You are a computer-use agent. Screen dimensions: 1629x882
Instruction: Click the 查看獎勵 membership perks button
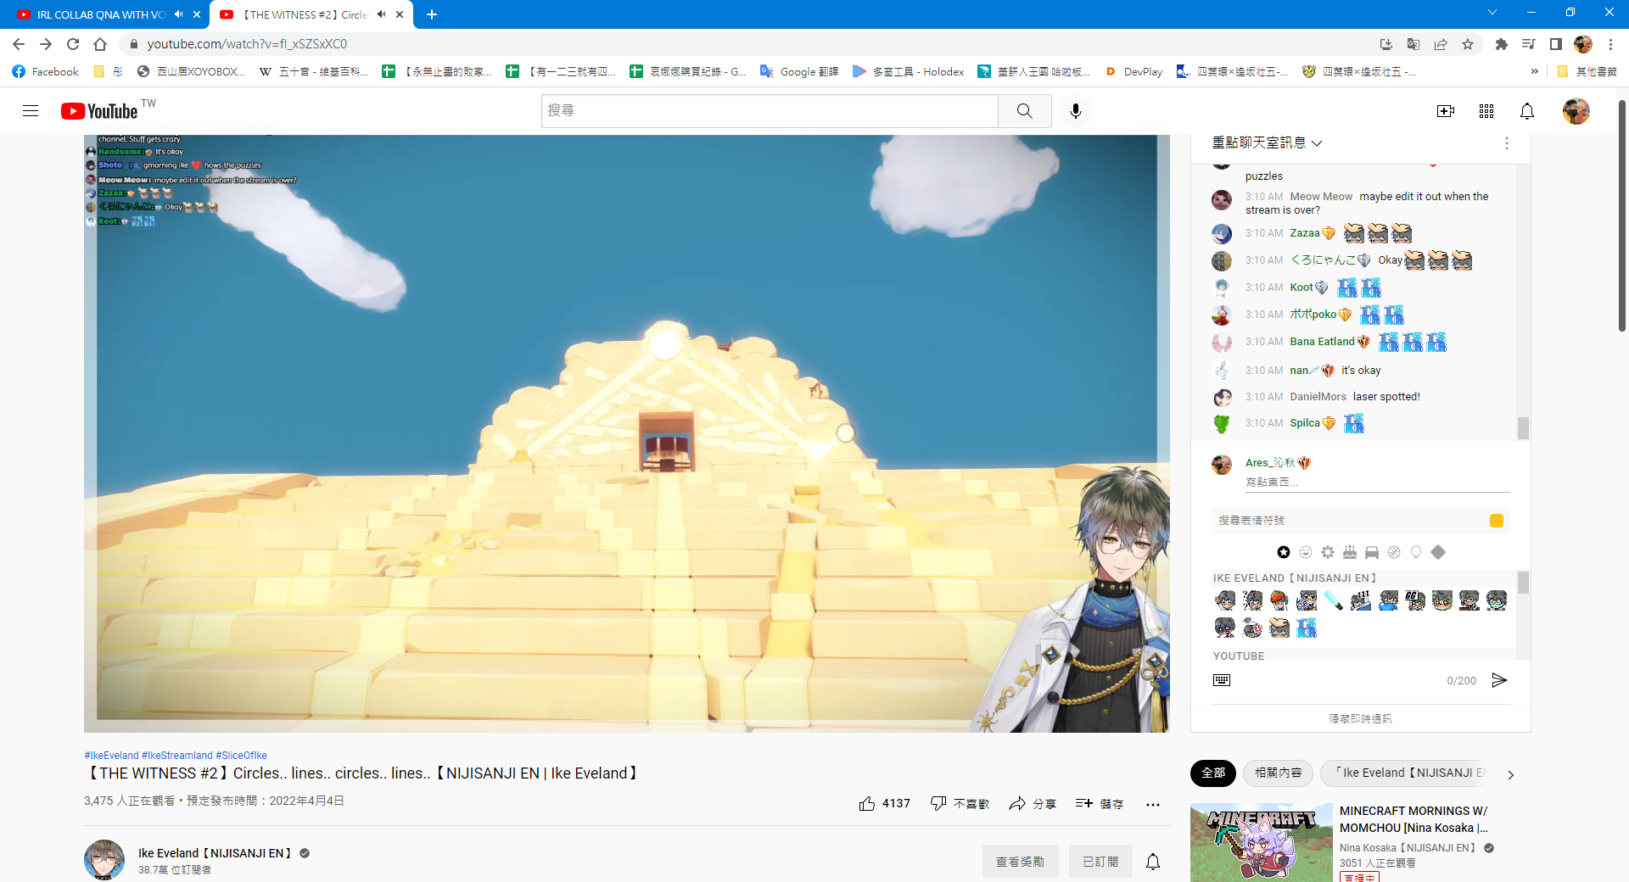click(1020, 862)
